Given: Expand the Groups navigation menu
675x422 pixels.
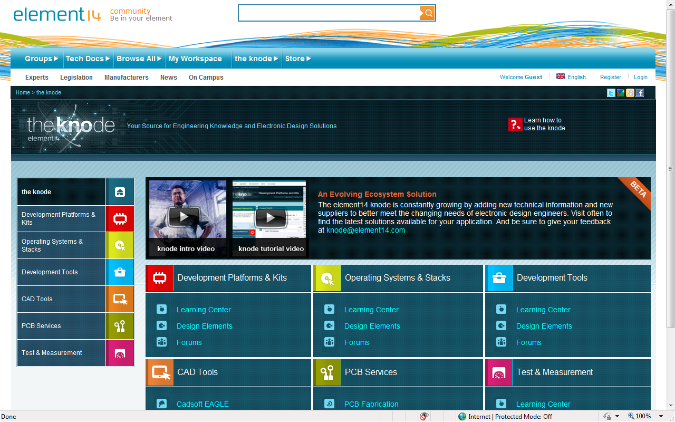Looking at the screenshot, I should point(41,59).
